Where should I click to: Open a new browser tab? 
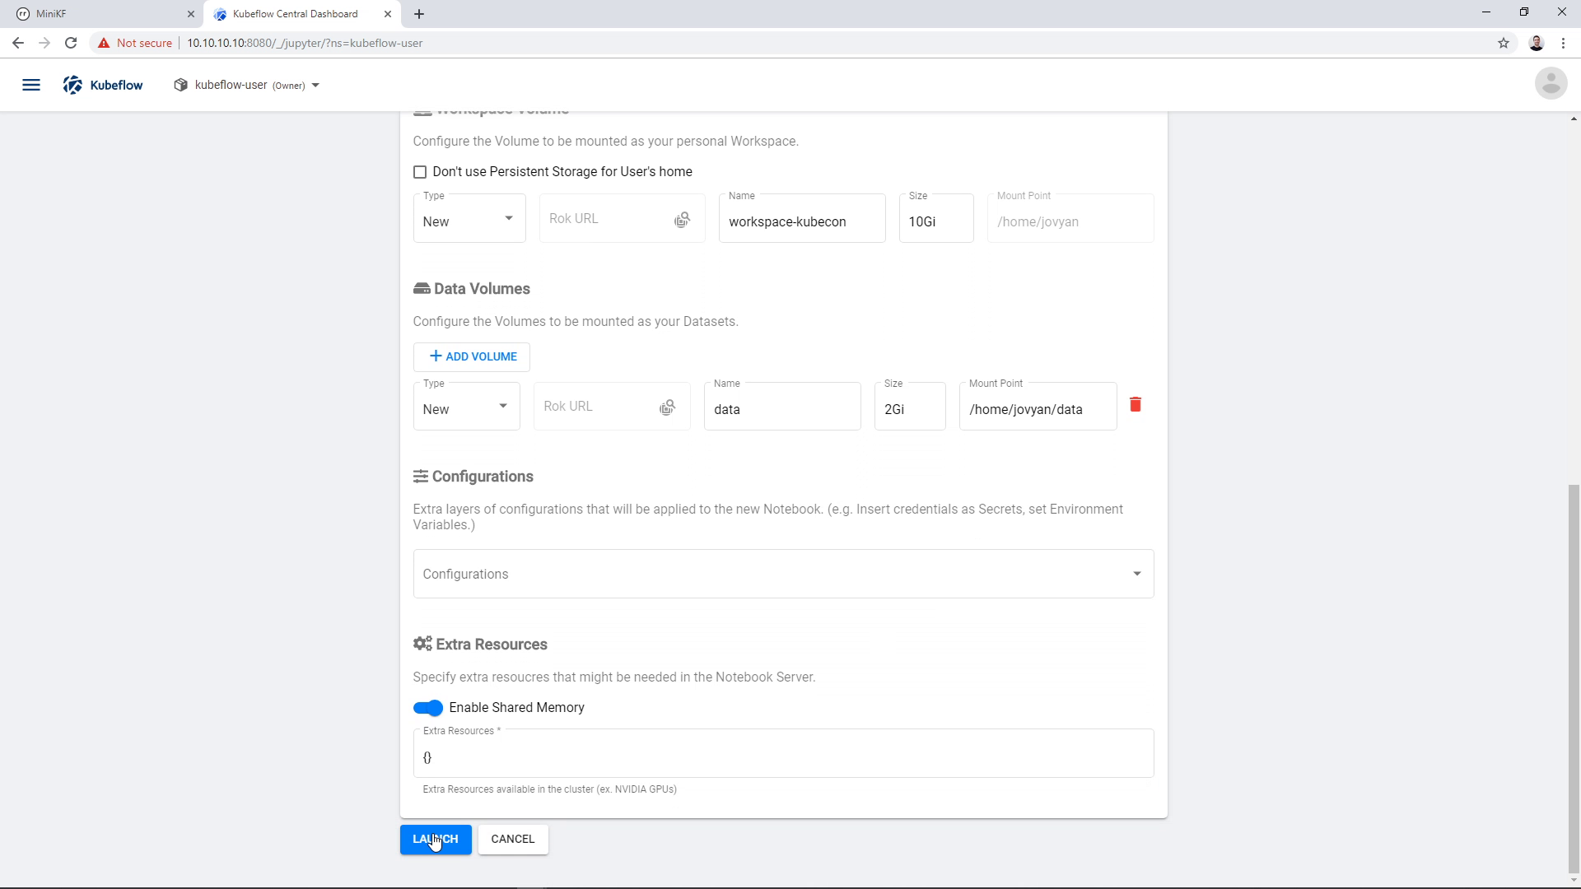(x=419, y=14)
